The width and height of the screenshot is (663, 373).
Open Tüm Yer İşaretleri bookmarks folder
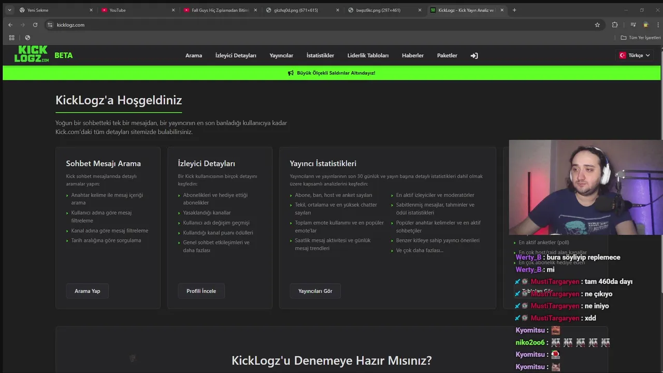click(x=641, y=37)
